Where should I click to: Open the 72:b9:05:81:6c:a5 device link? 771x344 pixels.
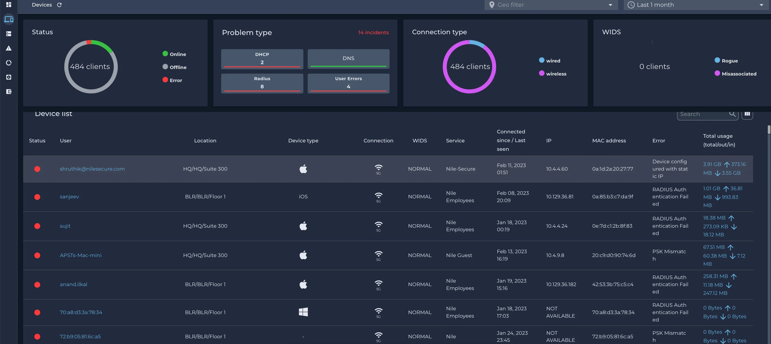click(80, 336)
